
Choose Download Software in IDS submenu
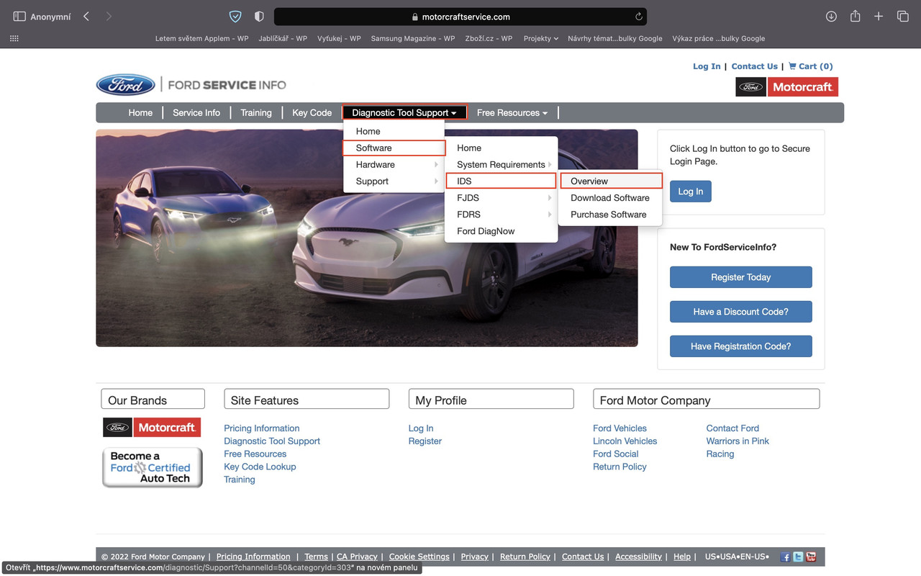610,198
